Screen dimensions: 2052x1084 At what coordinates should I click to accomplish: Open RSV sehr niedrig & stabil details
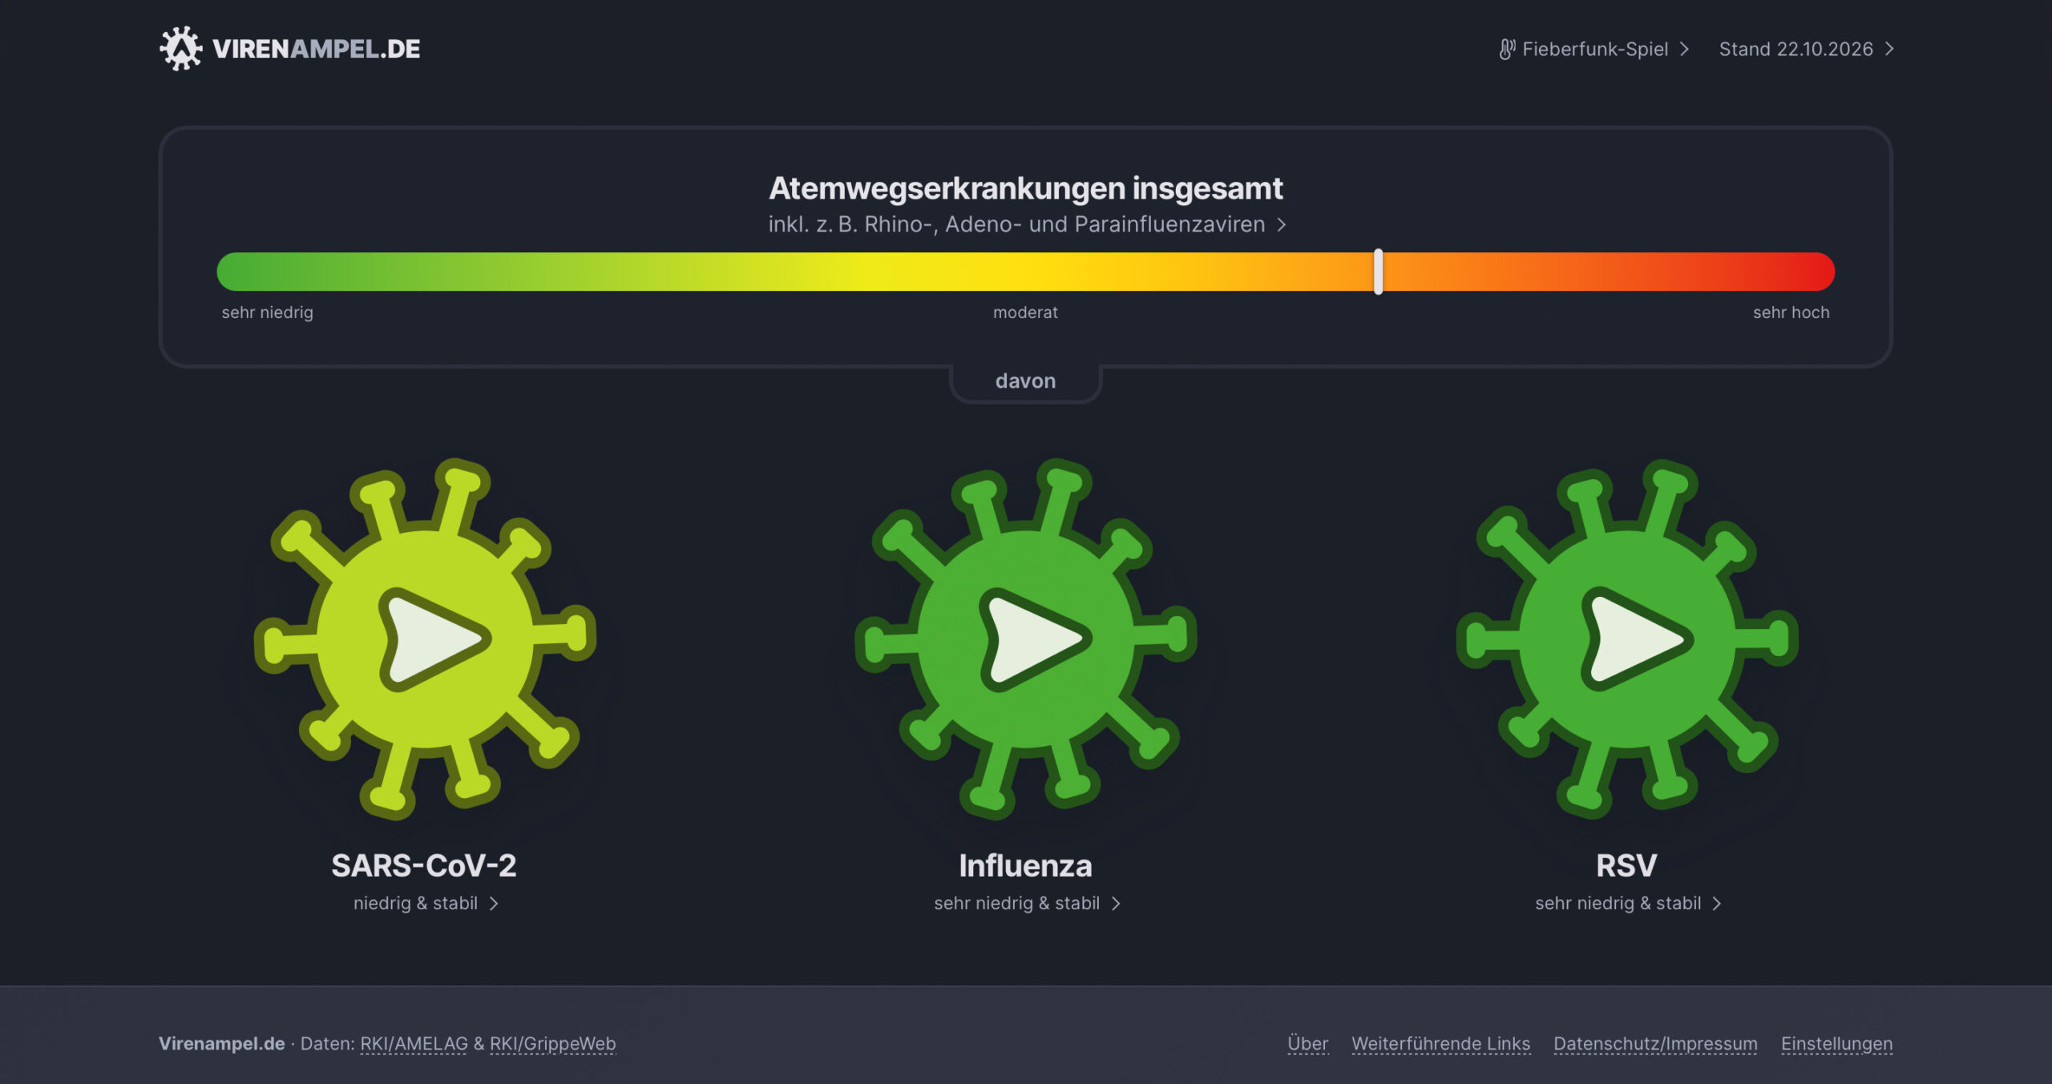pyautogui.click(x=1618, y=903)
